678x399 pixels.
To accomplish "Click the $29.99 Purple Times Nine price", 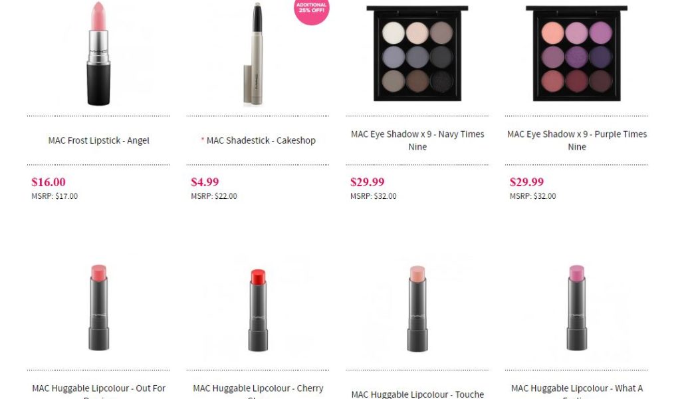I will click(526, 182).
